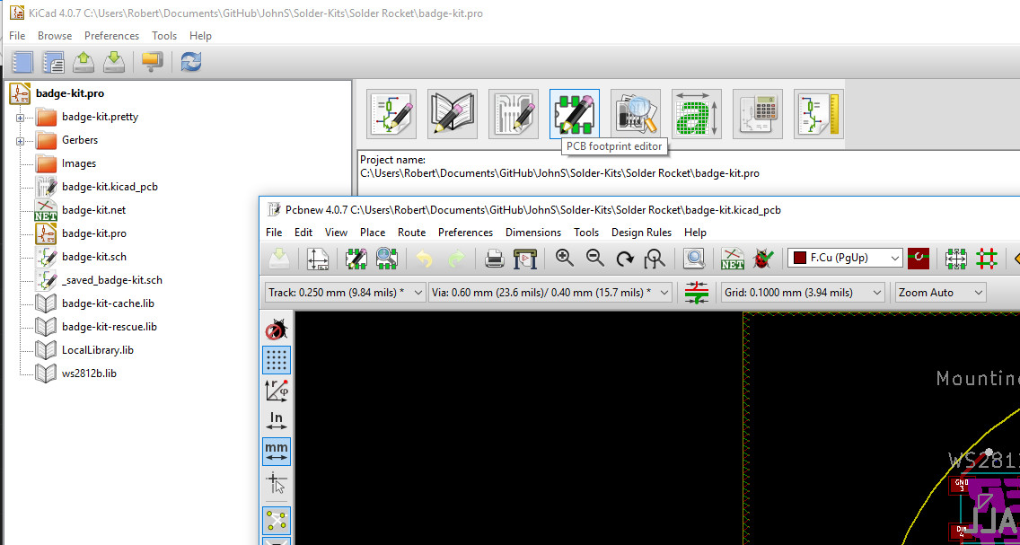The width and height of the screenshot is (1020, 545).
Task: Read netlist icon in Pcbnew
Action: [733, 259]
